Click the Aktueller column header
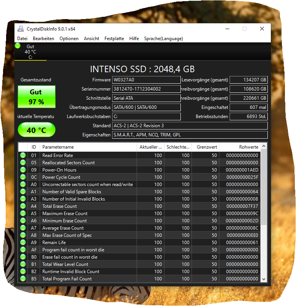 pyautogui.click(x=150, y=147)
